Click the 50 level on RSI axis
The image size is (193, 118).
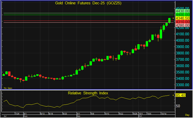point(178,106)
